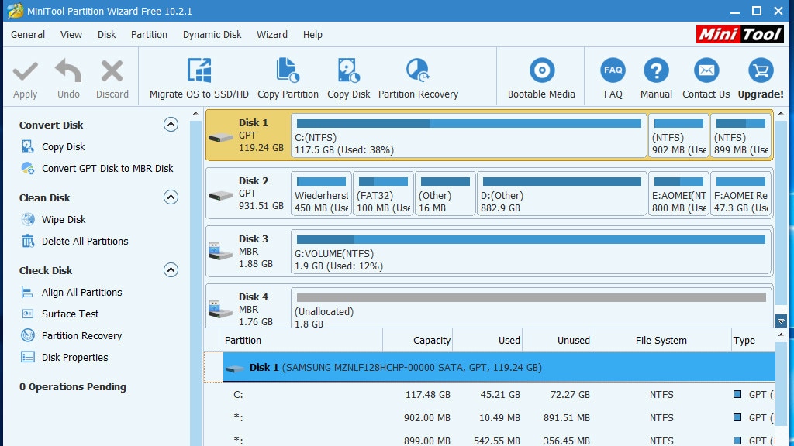Open the View menu
794x446 pixels.
point(71,34)
